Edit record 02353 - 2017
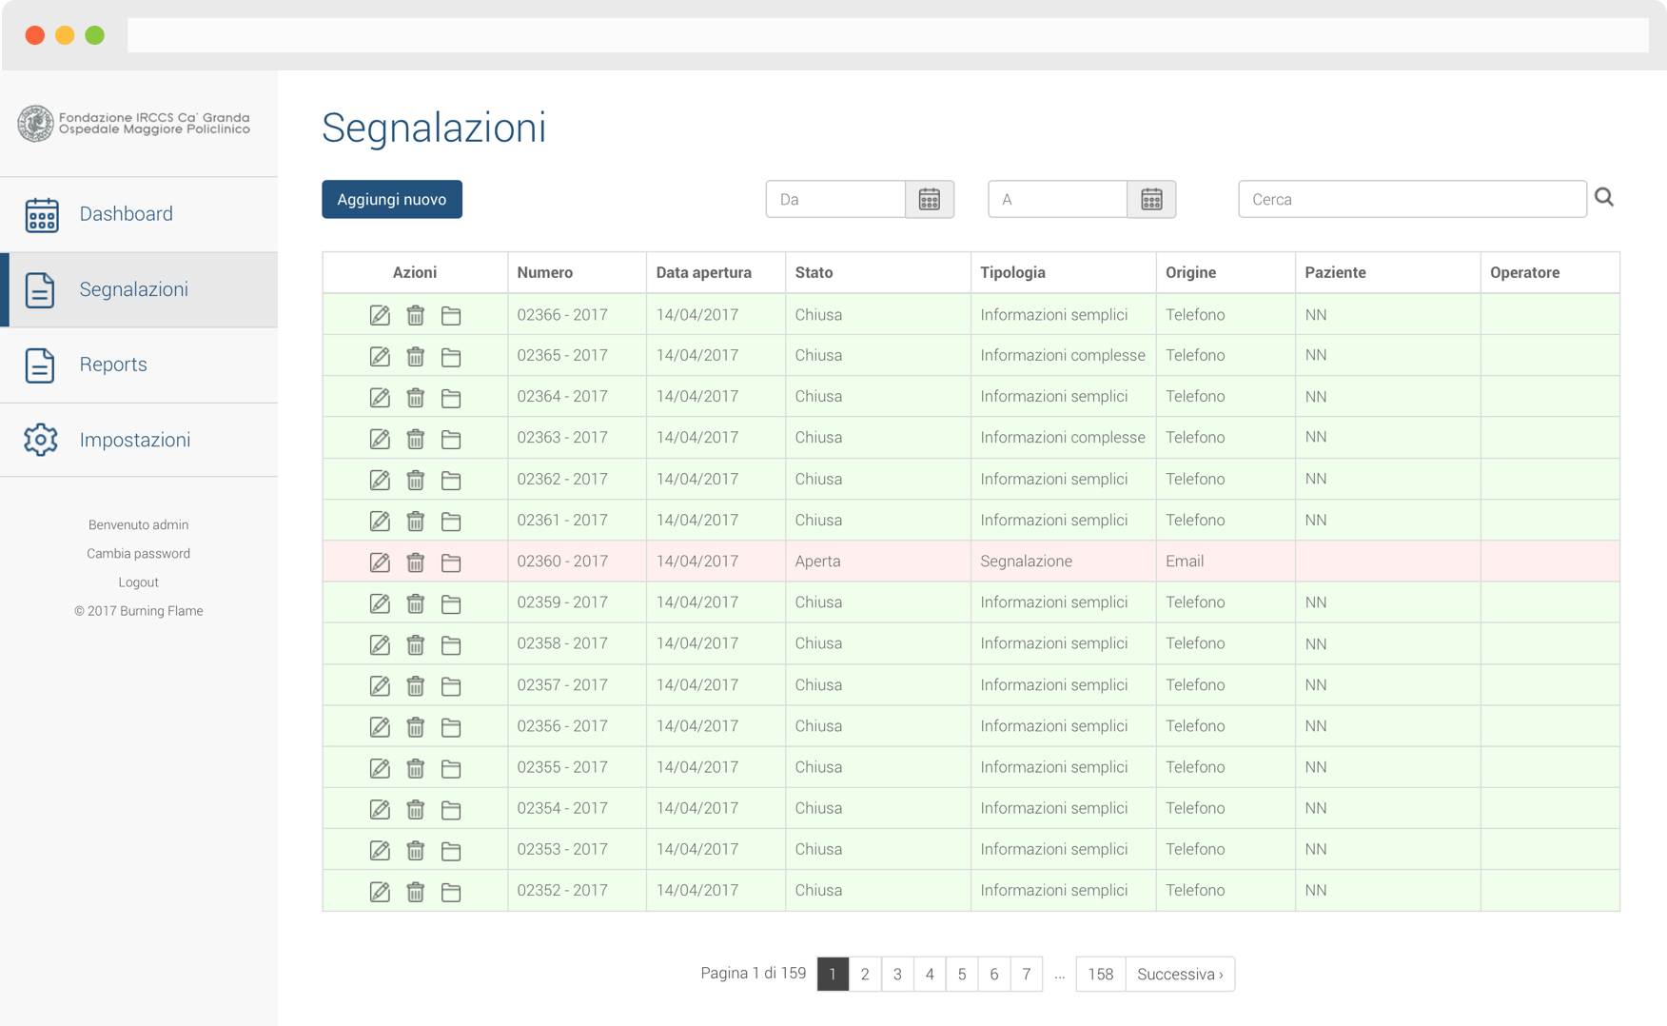Image resolution: width=1667 pixels, height=1026 pixels. click(x=380, y=850)
